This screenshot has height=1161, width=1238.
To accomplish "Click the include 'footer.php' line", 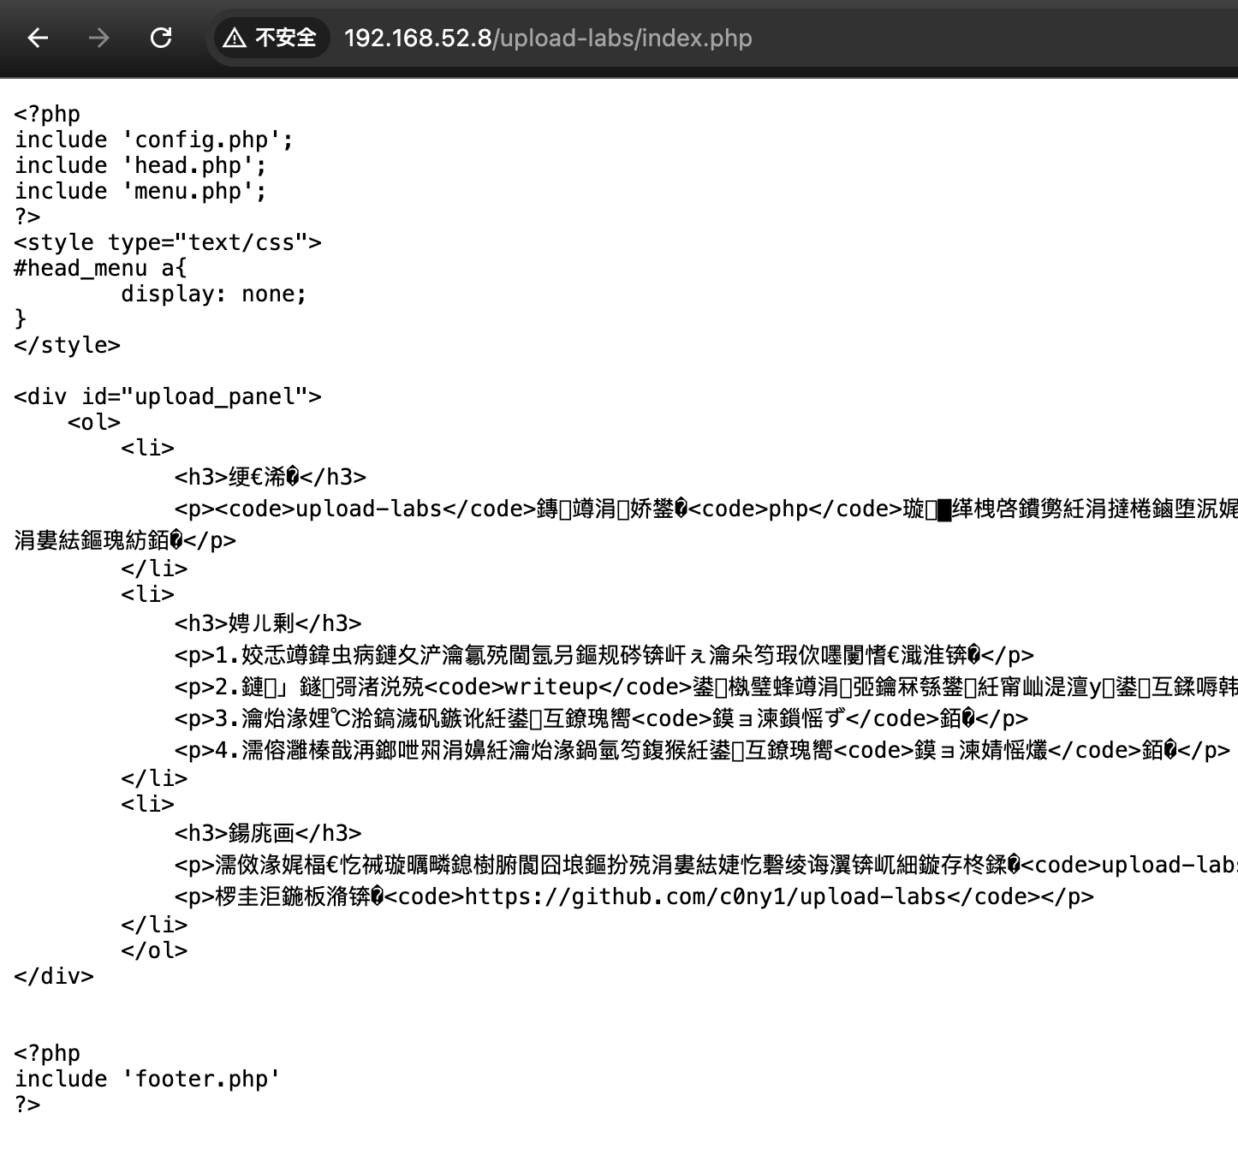I will click(147, 1079).
